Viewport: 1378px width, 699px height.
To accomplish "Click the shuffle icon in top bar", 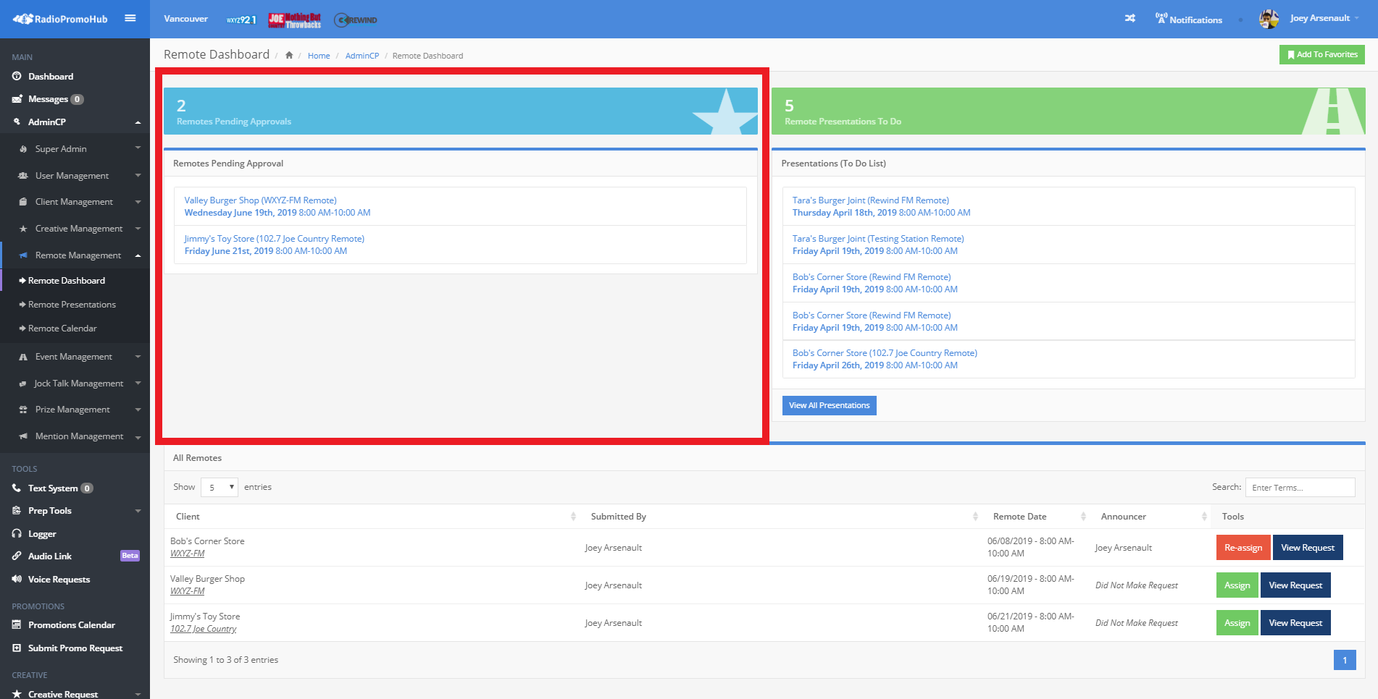I will click(1129, 19).
